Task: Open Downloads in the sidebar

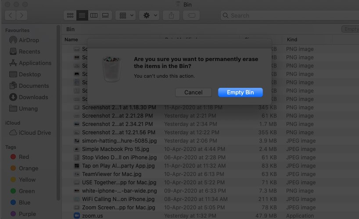Action: 29,97
